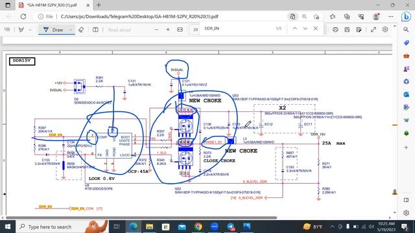Select the Highlight tool in the PDF toolbar

21,30
